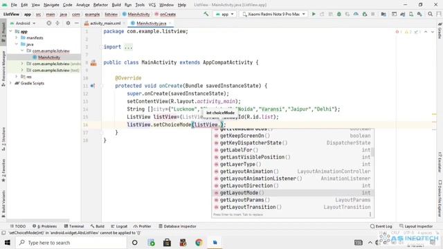
Task: Open the SDK Manager icon
Action: click(419, 14)
